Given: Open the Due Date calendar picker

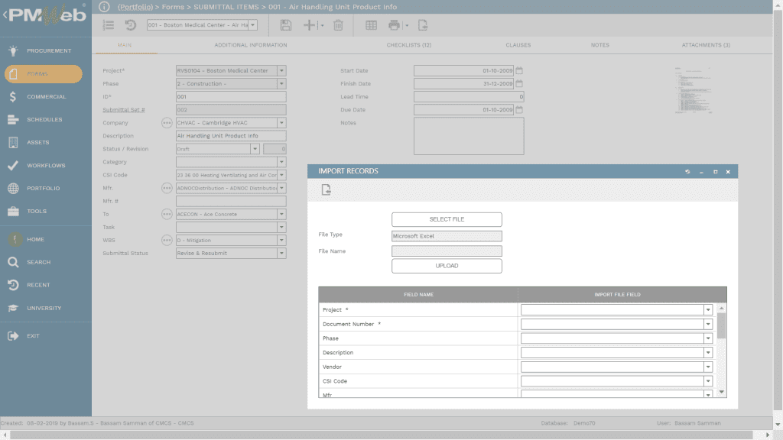Looking at the screenshot, I should click(x=519, y=110).
